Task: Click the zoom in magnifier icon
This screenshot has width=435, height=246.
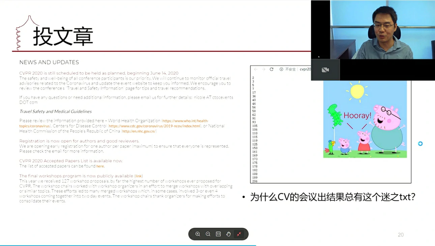Action: (198, 234)
